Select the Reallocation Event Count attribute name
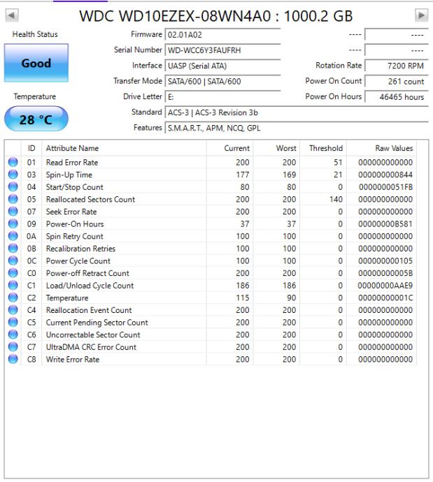This screenshot has height=482, width=433. pos(89,310)
